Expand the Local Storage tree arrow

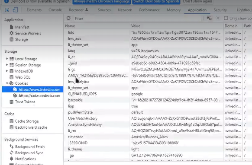[7, 59]
